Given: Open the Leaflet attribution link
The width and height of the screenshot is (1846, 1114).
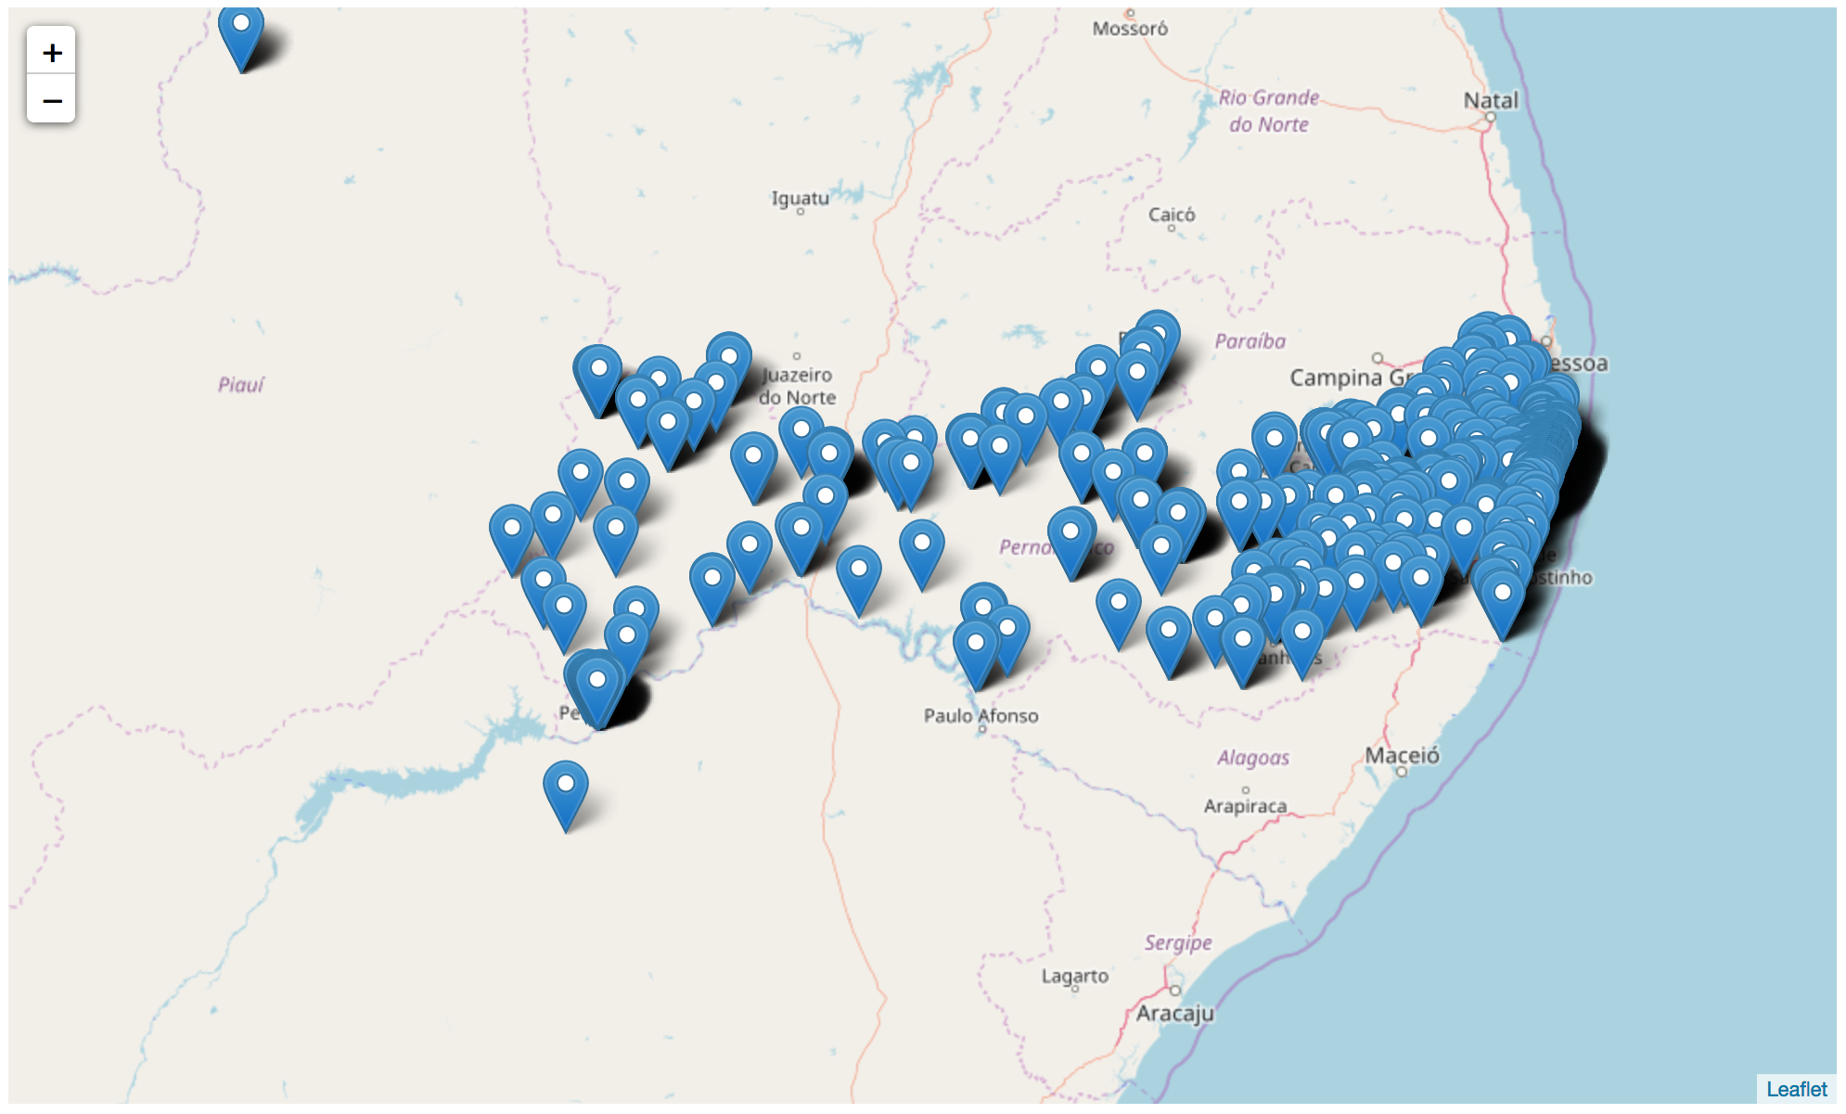Looking at the screenshot, I should 1796,1089.
